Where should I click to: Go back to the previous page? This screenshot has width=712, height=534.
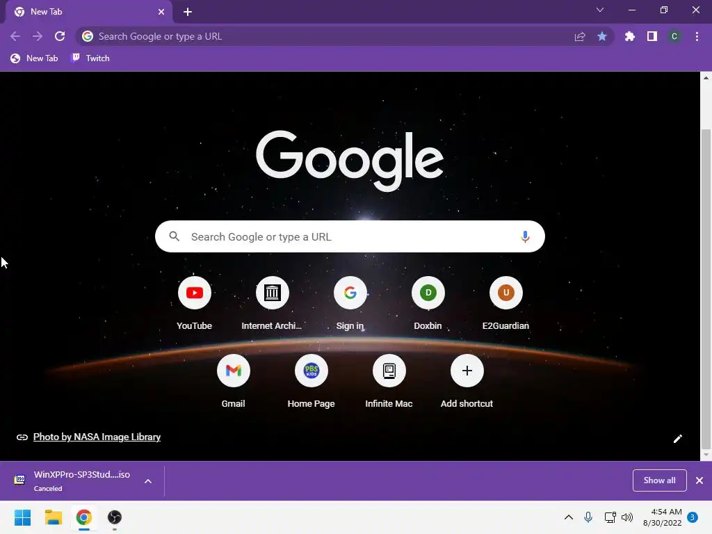15,36
